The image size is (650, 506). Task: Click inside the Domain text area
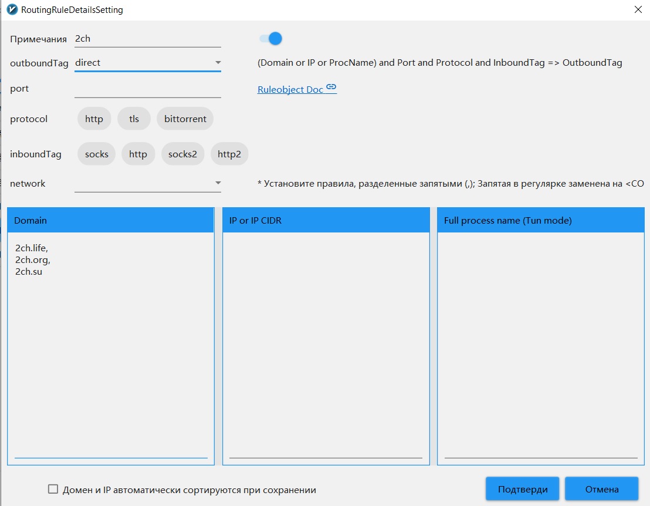111,349
